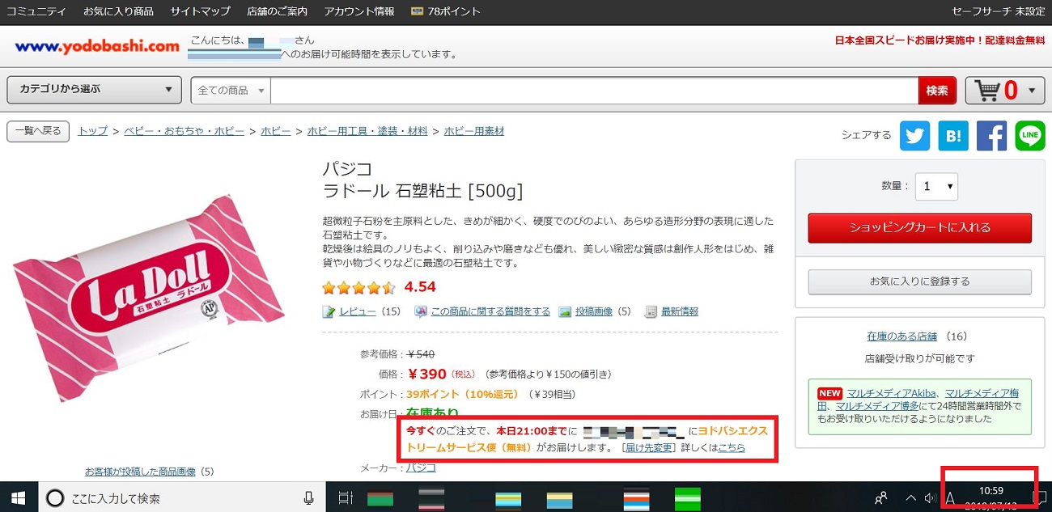Screen dimensions: 1052x512
Task: Expand the カテゴリから選ぶ category dropdown
Action: [94, 90]
